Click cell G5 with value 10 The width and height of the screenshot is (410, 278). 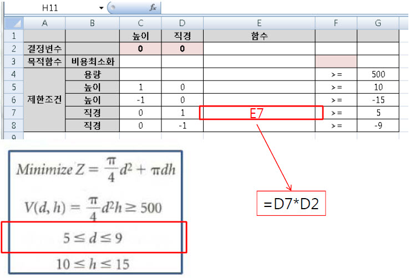point(378,87)
